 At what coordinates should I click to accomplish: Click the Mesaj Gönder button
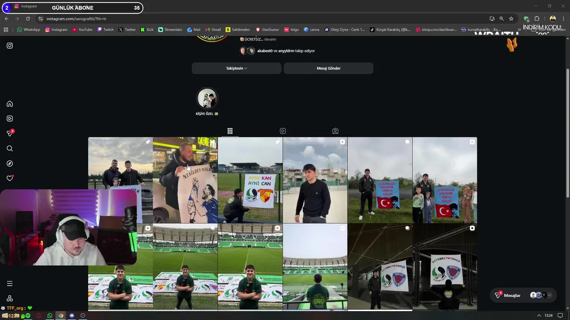(x=329, y=68)
